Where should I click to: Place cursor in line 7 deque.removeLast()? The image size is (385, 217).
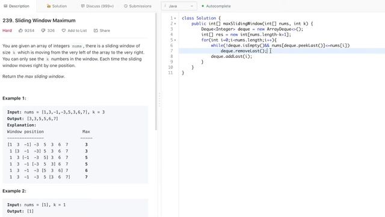[x=243, y=51]
